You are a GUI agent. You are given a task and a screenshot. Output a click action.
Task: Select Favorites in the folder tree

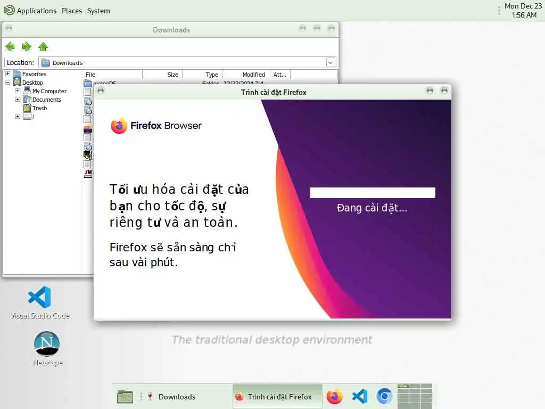click(34, 74)
